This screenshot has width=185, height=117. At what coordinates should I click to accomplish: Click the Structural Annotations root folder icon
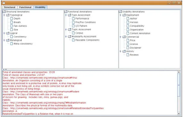coord(4,12)
